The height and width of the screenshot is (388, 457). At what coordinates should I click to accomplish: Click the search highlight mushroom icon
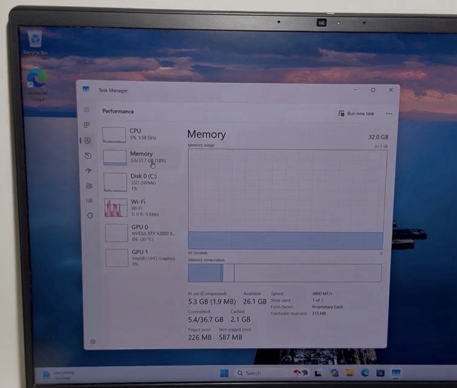pos(300,373)
